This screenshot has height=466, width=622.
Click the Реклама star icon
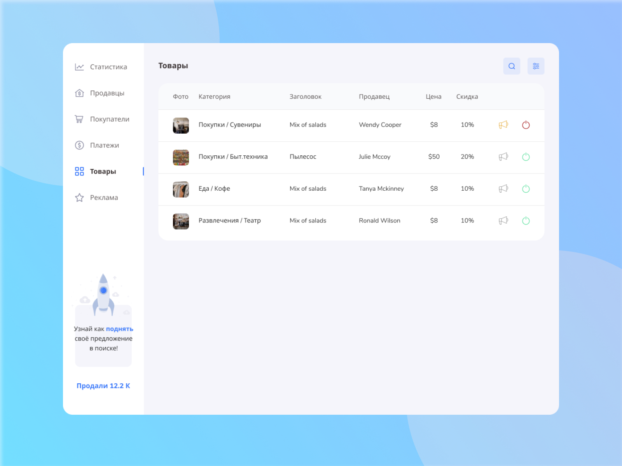(x=79, y=198)
